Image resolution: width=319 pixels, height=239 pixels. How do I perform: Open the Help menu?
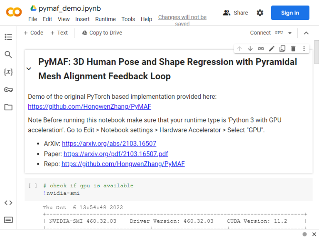point(146,19)
